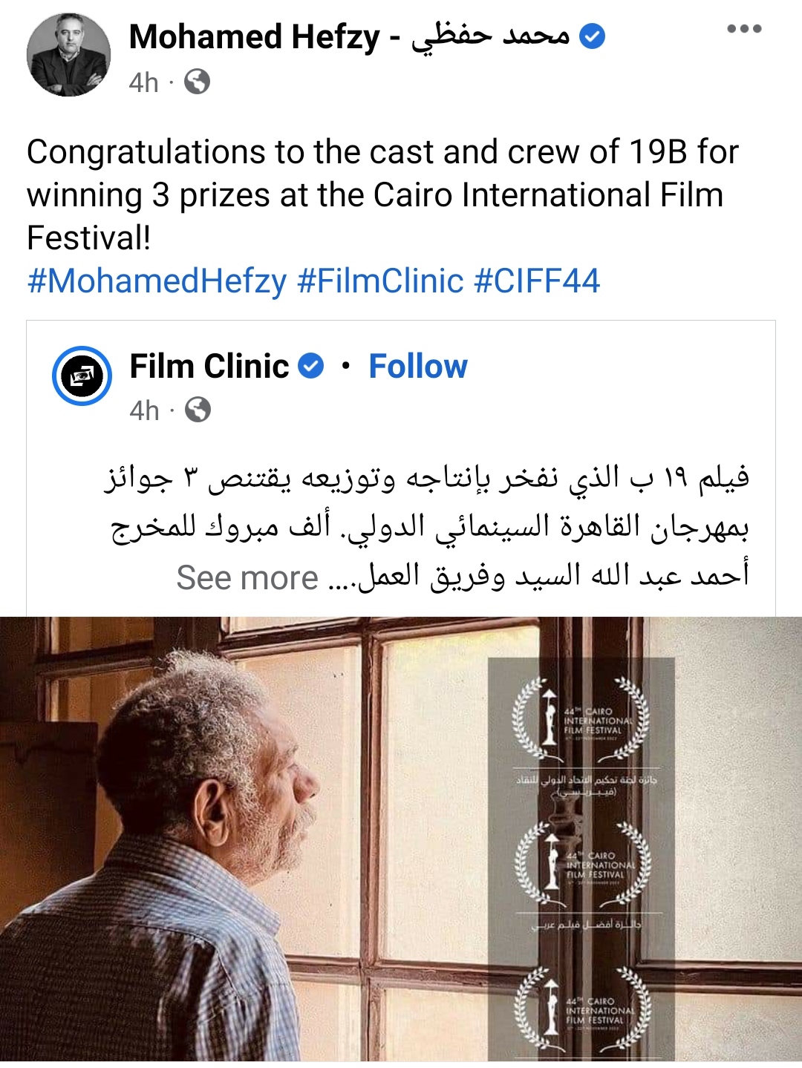Click the verified badge beside Mohamed Hefzy

[592, 36]
